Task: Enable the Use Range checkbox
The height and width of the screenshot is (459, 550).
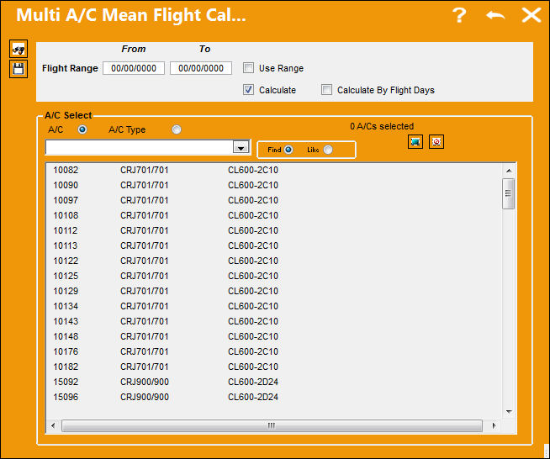Action: pyautogui.click(x=248, y=68)
